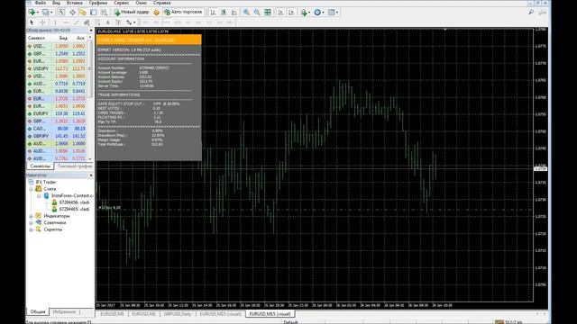Open the Profiles toolbar icon
This screenshot has width=577, height=324.
45,12
